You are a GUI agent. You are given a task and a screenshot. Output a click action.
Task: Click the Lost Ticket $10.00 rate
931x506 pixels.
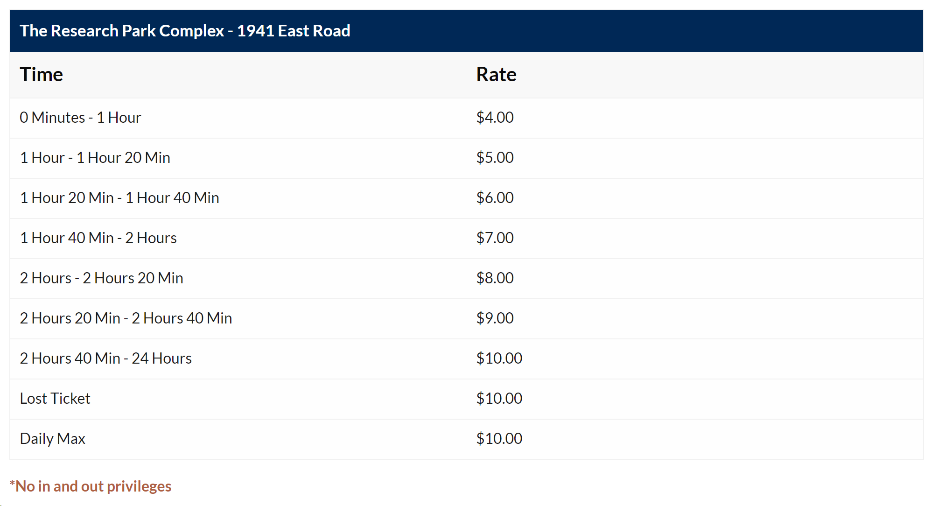click(499, 399)
